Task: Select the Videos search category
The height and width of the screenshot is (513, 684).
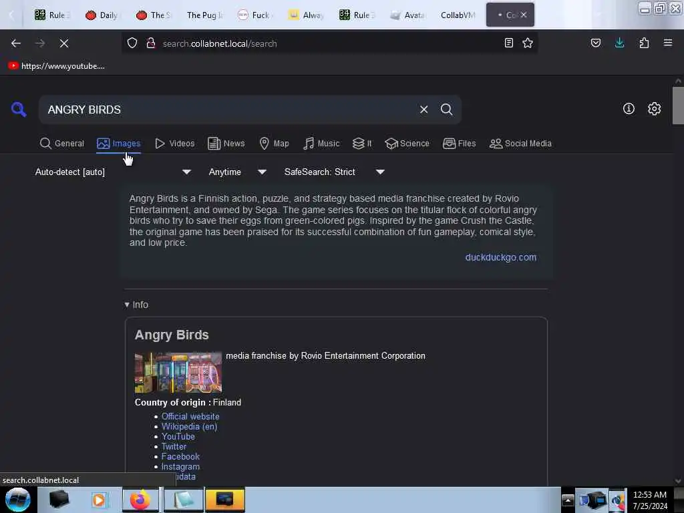Action: (175, 144)
